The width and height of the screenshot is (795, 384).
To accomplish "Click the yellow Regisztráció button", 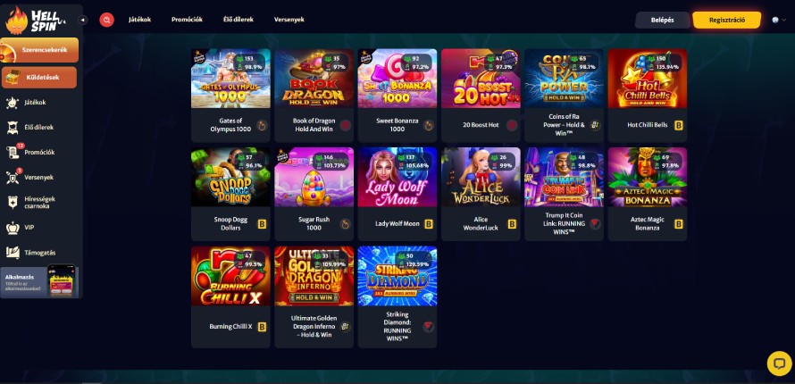I will (x=726, y=20).
